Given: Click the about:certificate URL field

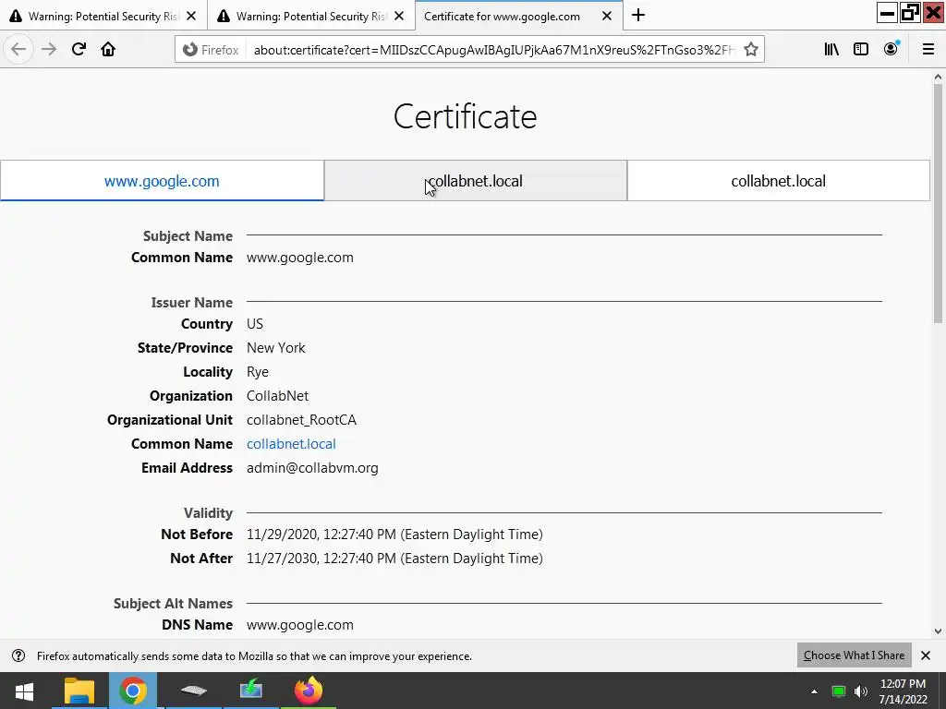Looking at the screenshot, I should (x=493, y=50).
